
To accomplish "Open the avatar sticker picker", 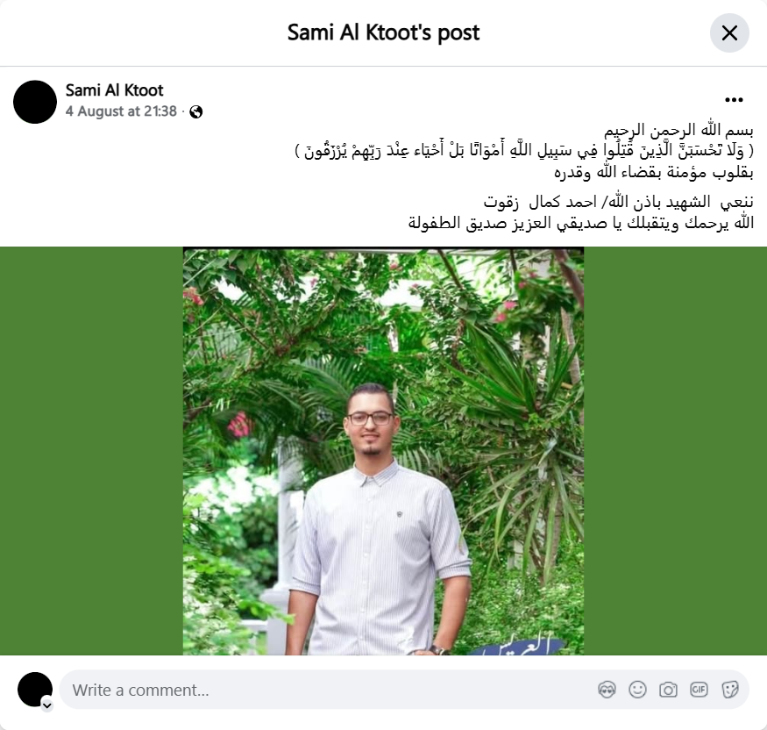I will click(x=607, y=690).
